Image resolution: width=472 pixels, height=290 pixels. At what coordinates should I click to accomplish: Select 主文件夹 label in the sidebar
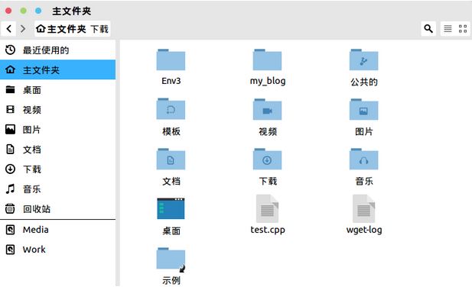[x=41, y=70]
